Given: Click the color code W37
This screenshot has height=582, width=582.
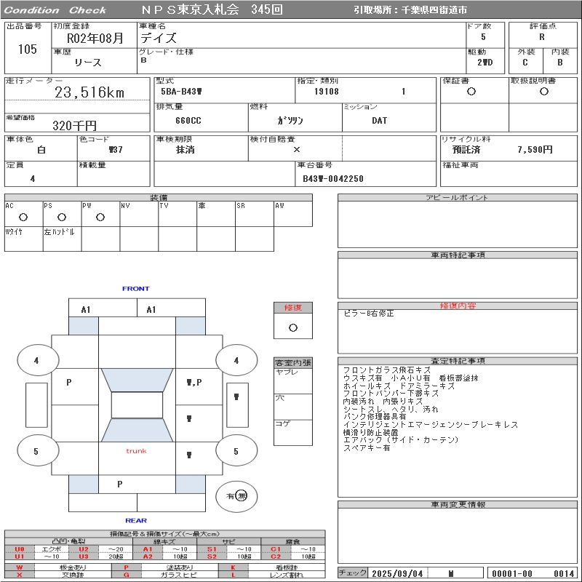Looking at the screenshot, I should point(116,150).
